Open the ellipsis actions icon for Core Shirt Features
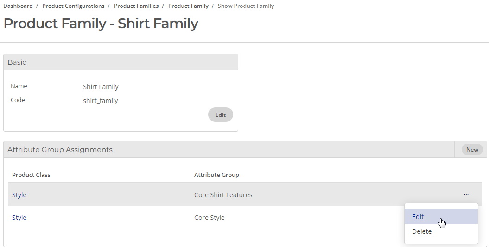The image size is (489, 249). click(x=466, y=194)
